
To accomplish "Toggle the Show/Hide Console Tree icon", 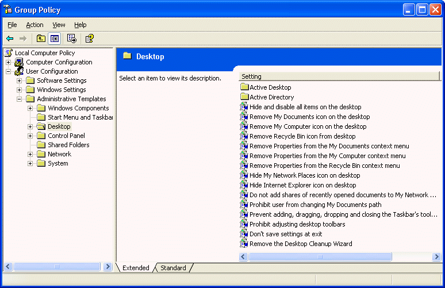I will pos(55,39).
